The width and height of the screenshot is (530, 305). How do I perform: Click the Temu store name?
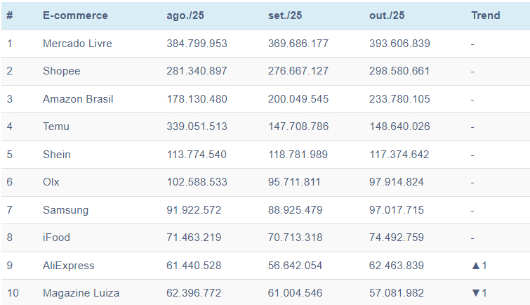click(x=56, y=126)
